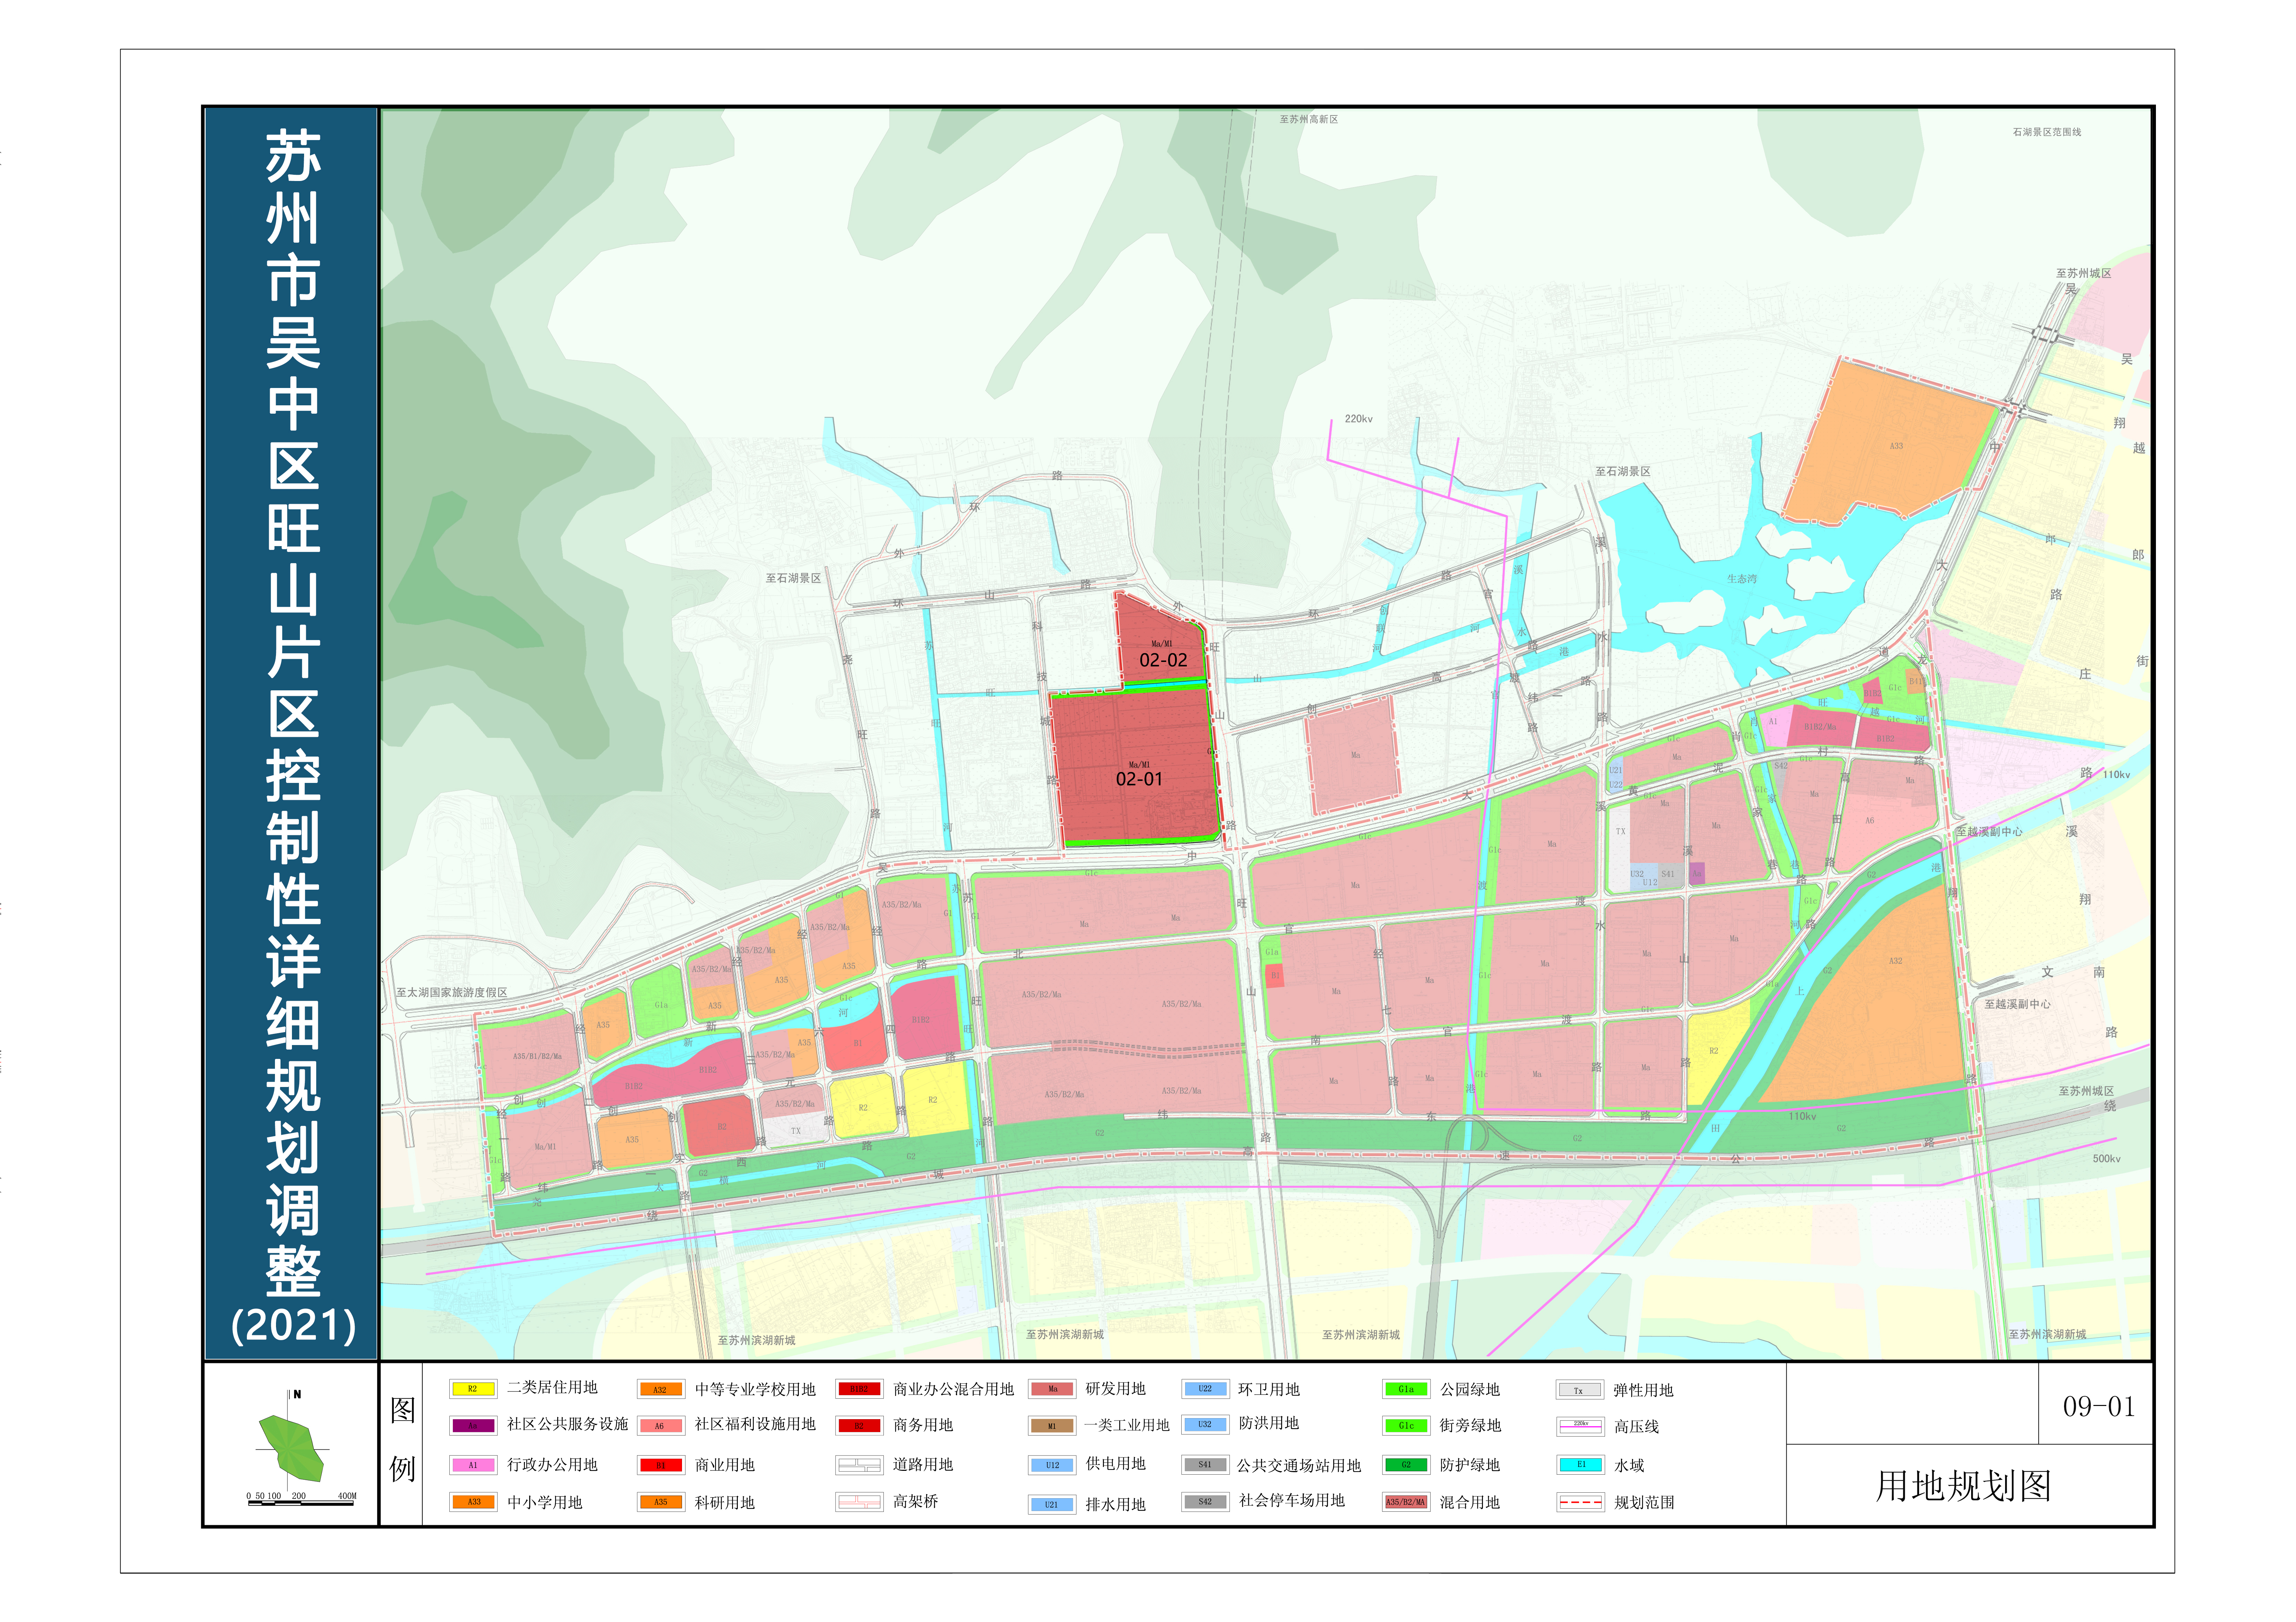Image resolution: width=2296 pixels, height=1622 pixels.
Task: Click the map scale bar
Action: (x=301, y=1499)
